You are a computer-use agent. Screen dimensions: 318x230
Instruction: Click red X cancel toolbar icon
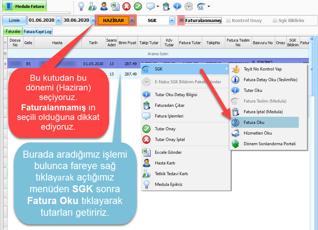(126, 6)
